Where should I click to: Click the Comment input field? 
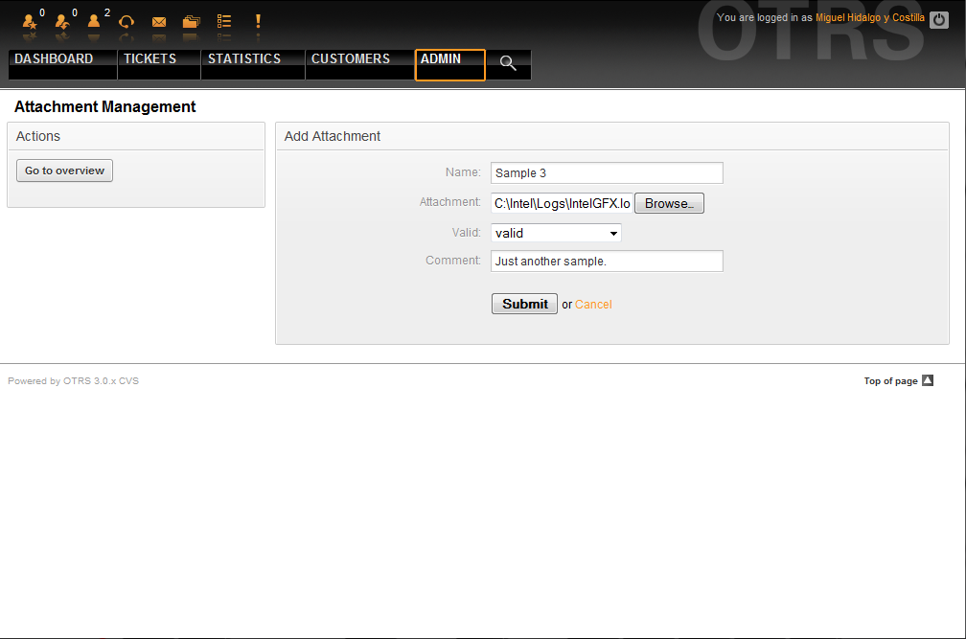click(x=607, y=262)
